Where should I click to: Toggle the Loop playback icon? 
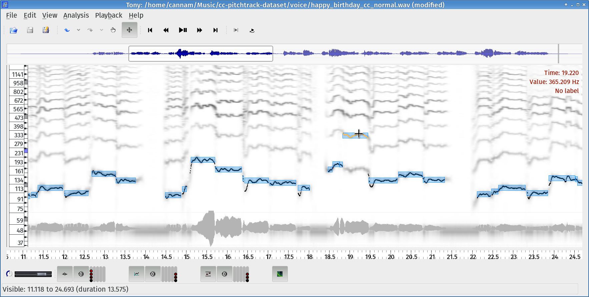coord(252,30)
